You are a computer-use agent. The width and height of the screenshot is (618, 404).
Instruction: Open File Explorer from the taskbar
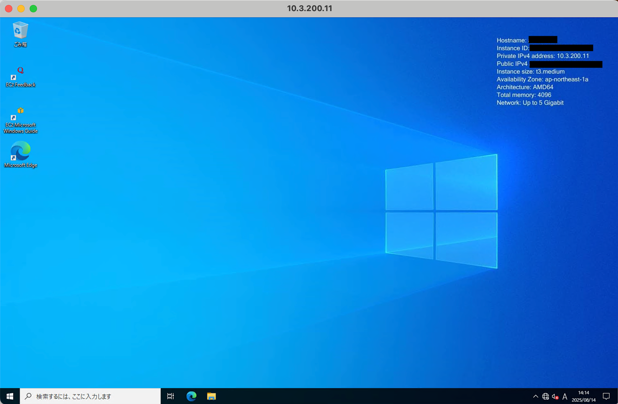point(211,396)
